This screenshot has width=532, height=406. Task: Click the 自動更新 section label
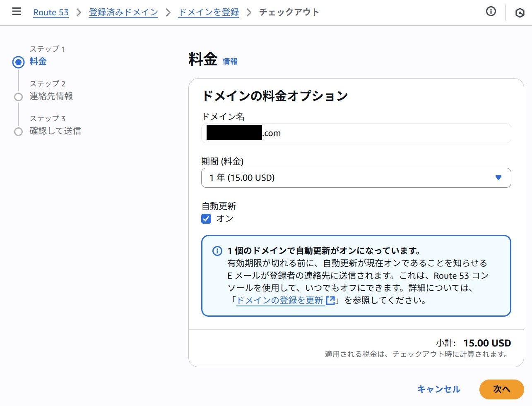[x=219, y=206]
